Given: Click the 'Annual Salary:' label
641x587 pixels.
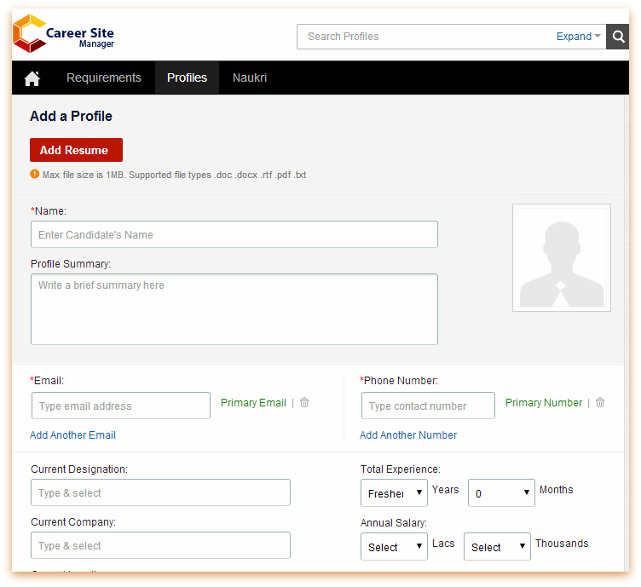Looking at the screenshot, I should (x=393, y=523).
